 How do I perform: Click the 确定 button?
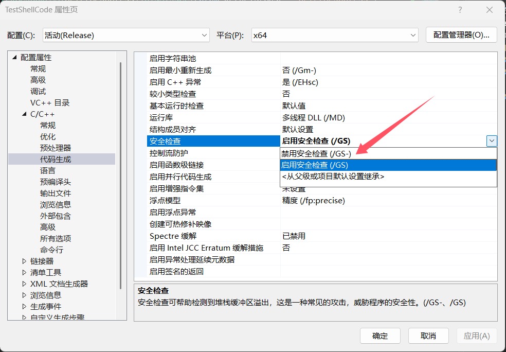point(380,336)
